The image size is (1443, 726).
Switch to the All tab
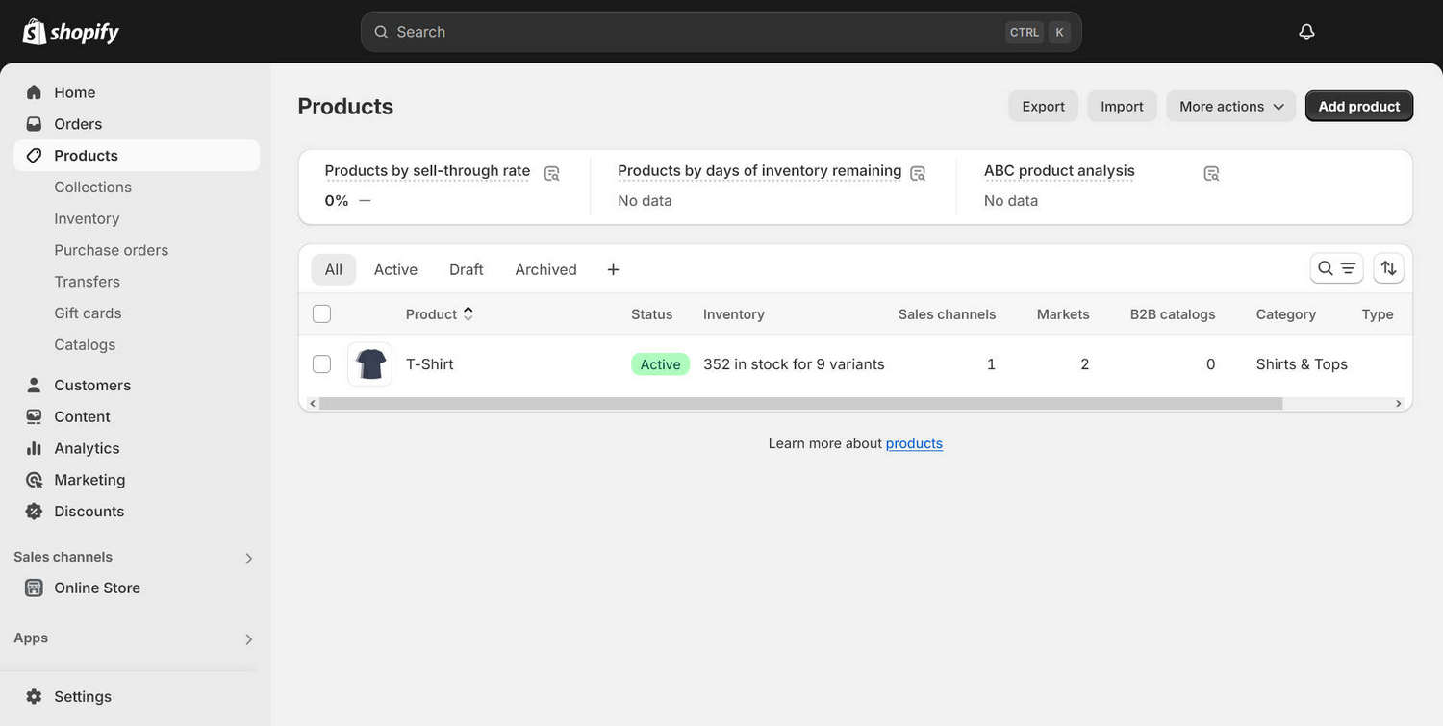click(x=333, y=269)
